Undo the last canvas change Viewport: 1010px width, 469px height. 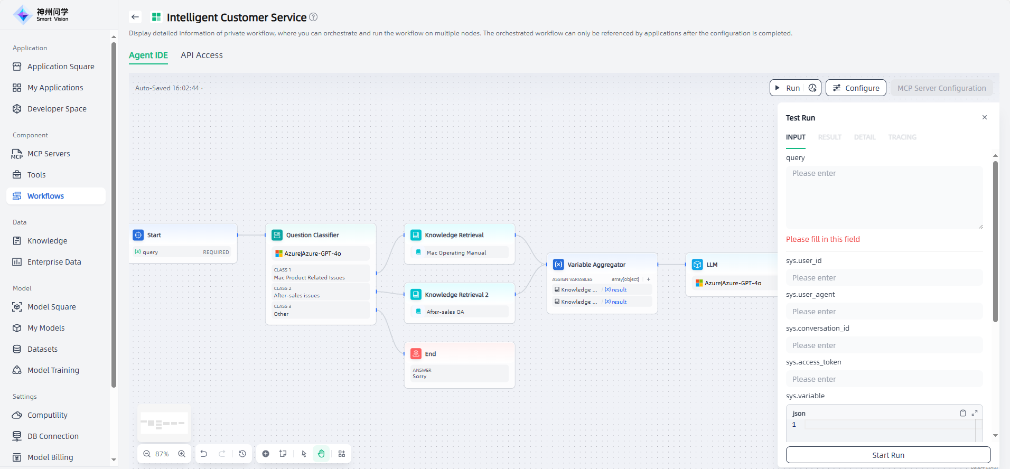204,454
